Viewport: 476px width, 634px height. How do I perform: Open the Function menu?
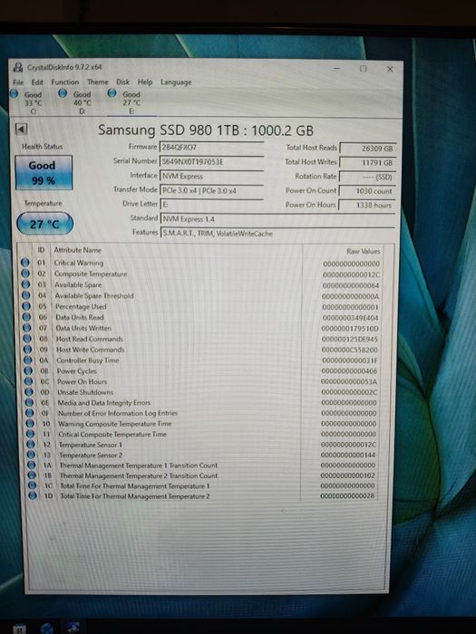click(65, 82)
